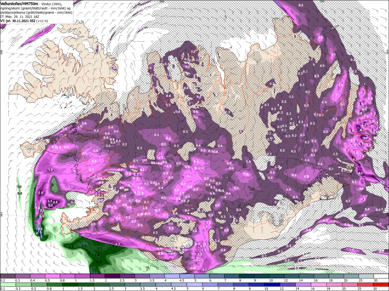Pick the bottom-row lavender swatch between 5 and 6
The image size is (389, 291).
(195, 285)
